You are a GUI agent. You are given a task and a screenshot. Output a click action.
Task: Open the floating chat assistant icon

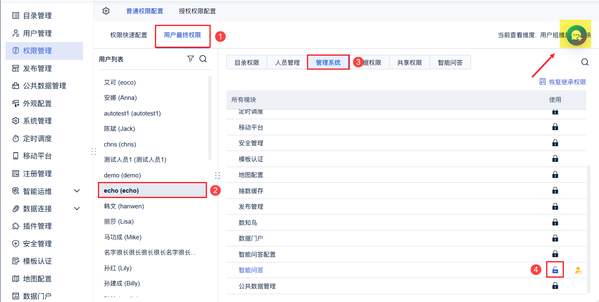577,35
